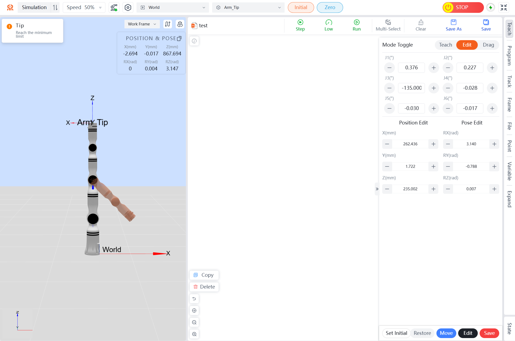Viewport: 515px width, 341px height.
Task: Switch mode toggle to Drag
Action: [488, 45]
